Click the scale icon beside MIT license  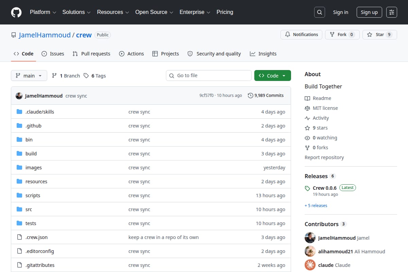click(x=307, y=108)
